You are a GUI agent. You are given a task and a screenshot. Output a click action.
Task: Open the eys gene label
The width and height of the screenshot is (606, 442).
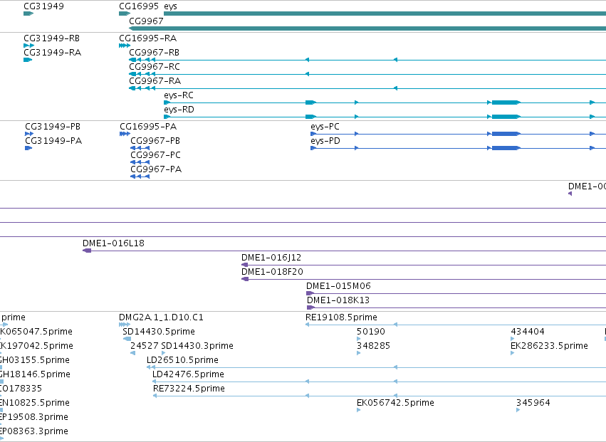(x=170, y=6)
